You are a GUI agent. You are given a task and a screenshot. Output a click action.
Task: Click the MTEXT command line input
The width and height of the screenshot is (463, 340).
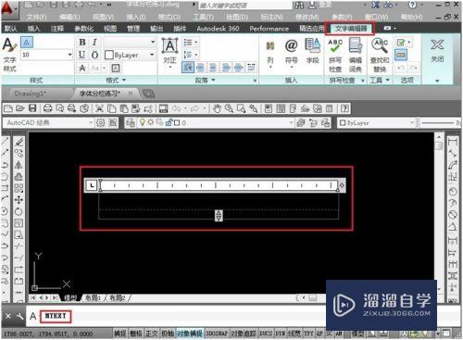point(56,316)
